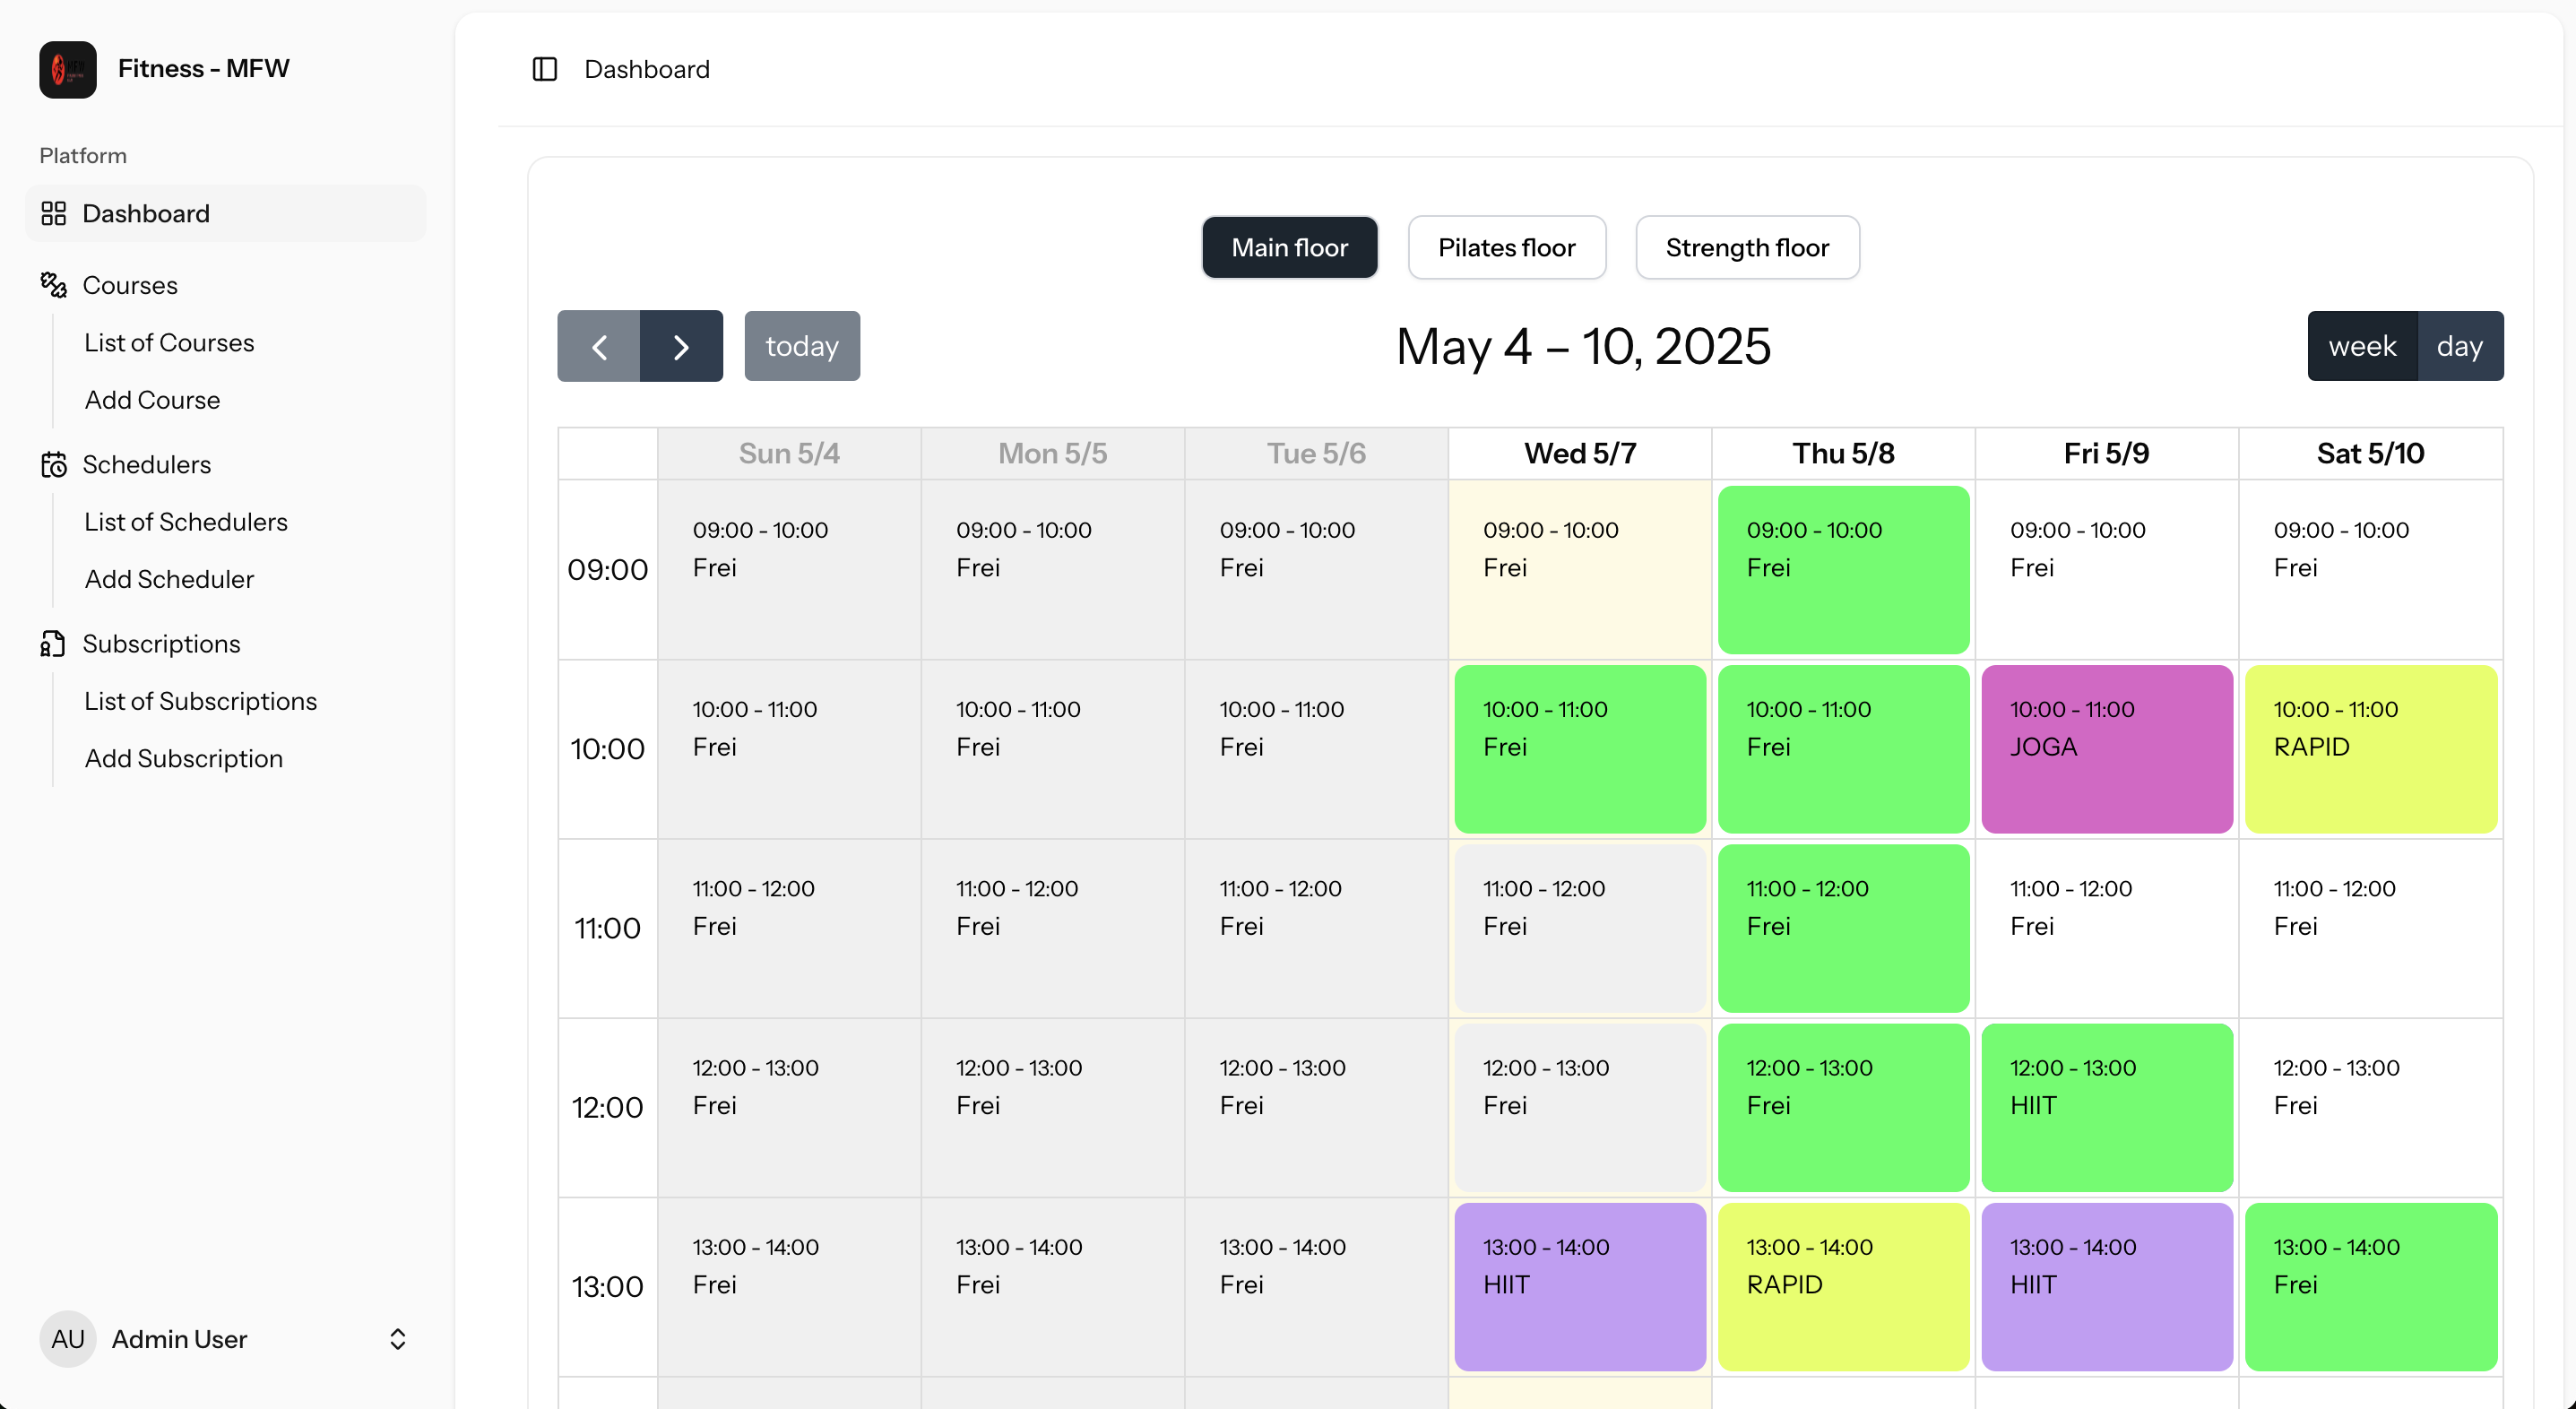Screen dimensions: 2576x1409
Task: Select Tuesday 11:00 Frei slot
Action: [x=1316, y=928]
